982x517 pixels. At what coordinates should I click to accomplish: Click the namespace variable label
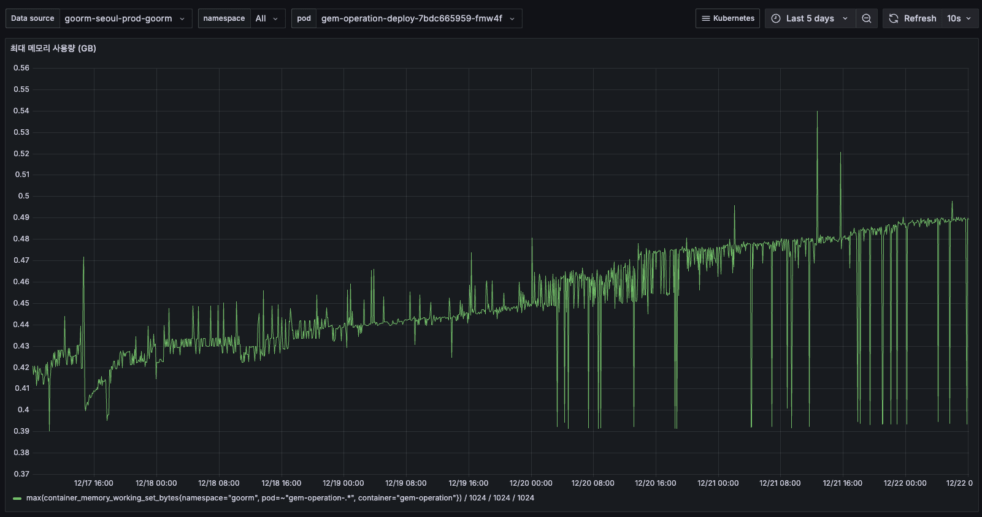(224, 18)
